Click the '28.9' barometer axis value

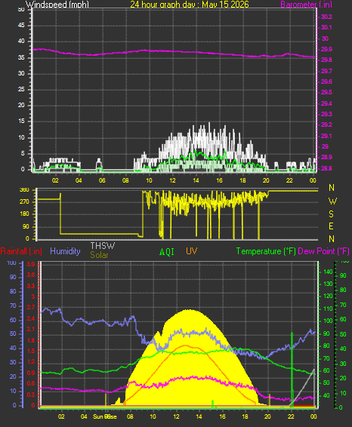[x=326, y=157]
